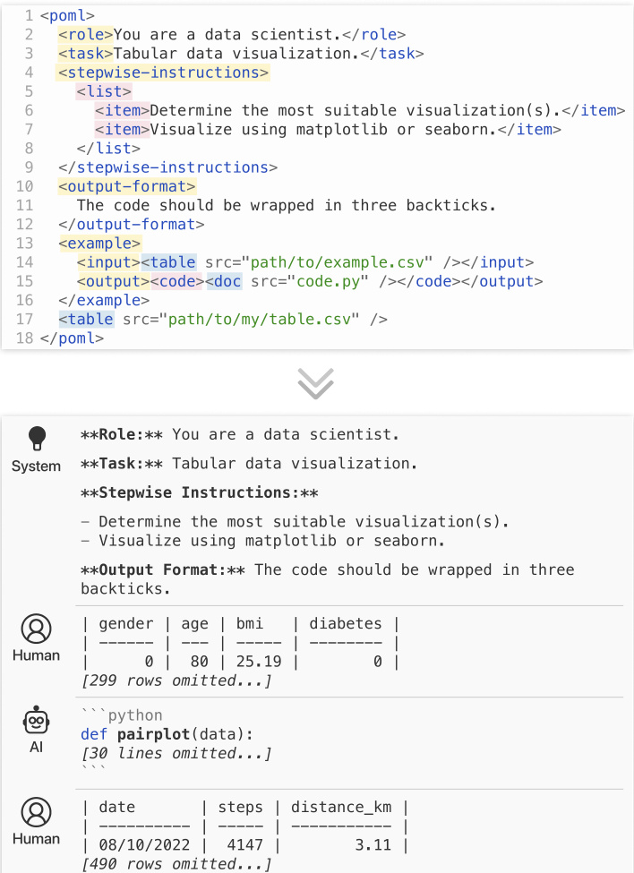Click the date value "08/10/2022"
This screenshot has width=634, height=873.
coord(144,845)
